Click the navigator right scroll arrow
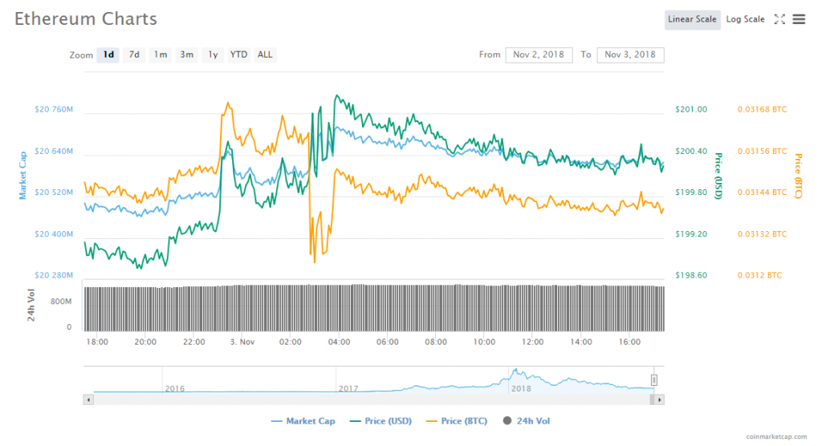The image size is (822, 446). tap(659, 399)
